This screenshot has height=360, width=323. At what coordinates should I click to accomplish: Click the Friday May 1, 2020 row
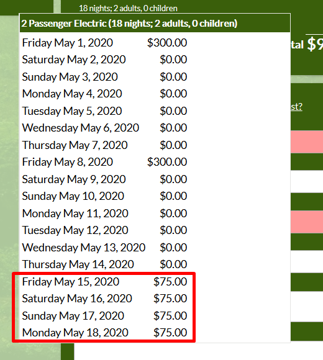point(104,43)
